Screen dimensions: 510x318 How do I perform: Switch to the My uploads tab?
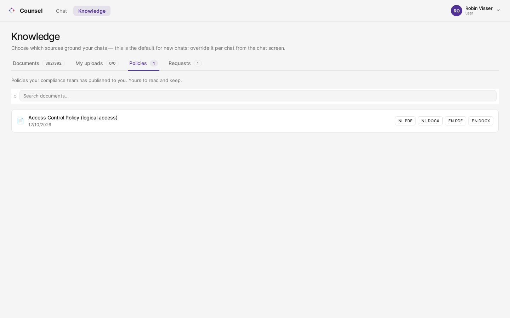[97, 63]
